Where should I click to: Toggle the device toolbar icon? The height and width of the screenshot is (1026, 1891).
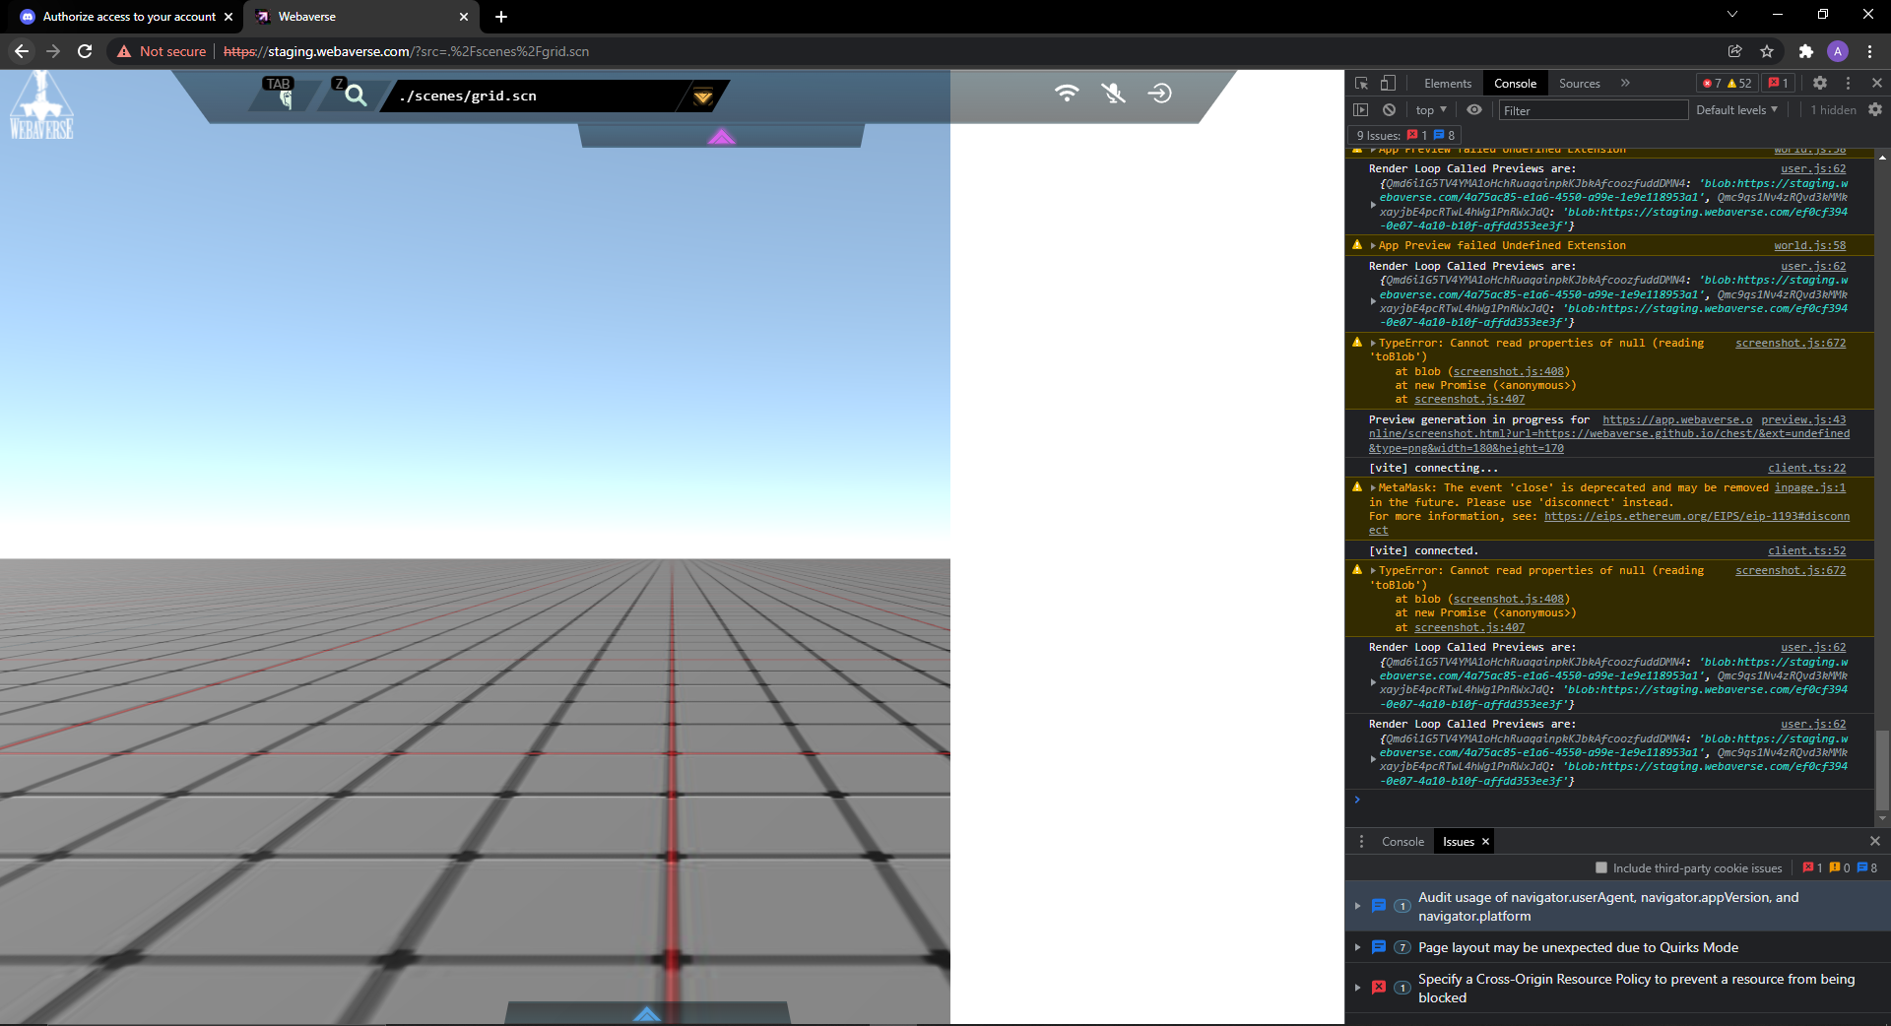pyautogui.click(x=1388, y=84)
